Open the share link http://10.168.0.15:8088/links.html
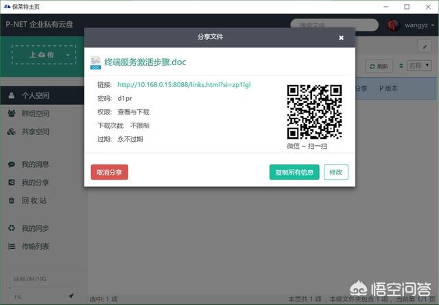This screenshot has width=439, height=305. coord(184,84)
